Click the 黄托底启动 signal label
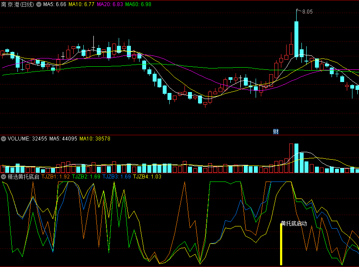 (294, 223)
